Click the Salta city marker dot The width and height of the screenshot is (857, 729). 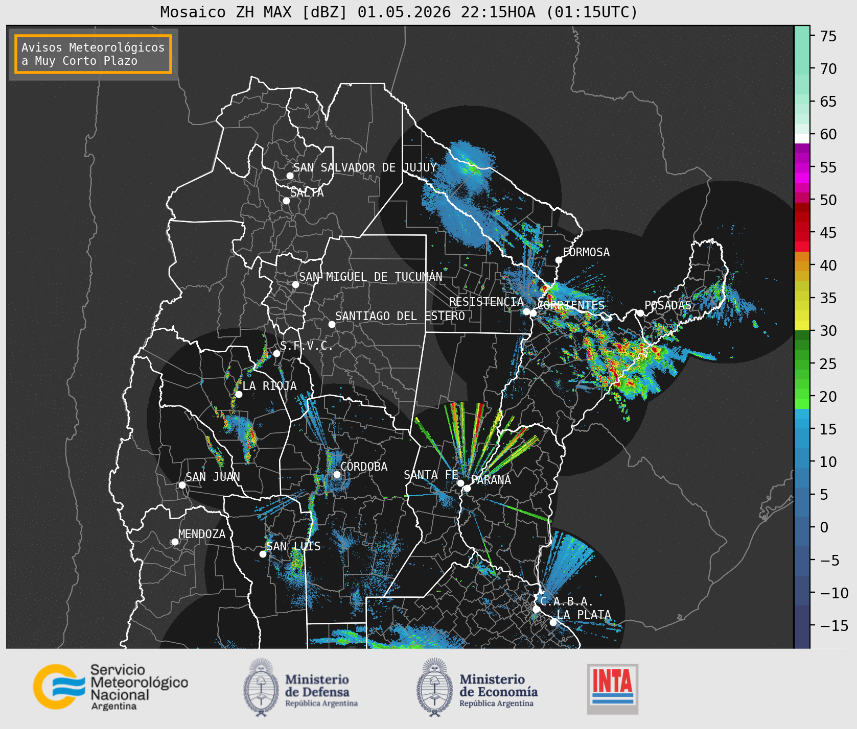[x=286, y=201]
